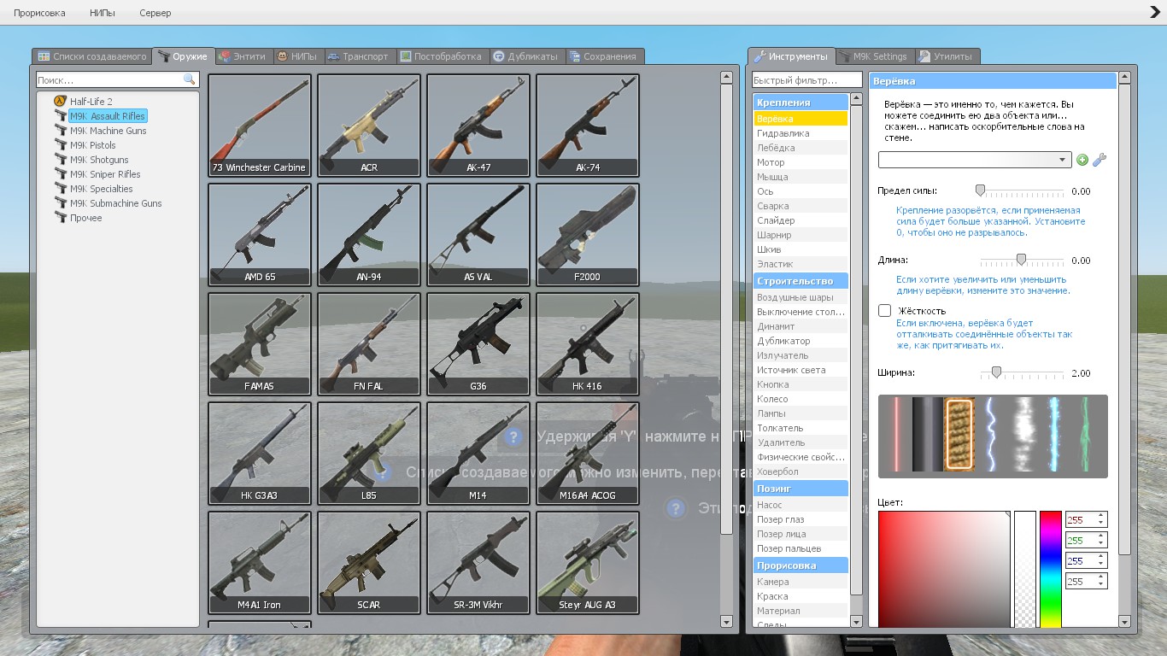
Task: Click the Быстрый фильтр input field
Action: pos(806,80)
